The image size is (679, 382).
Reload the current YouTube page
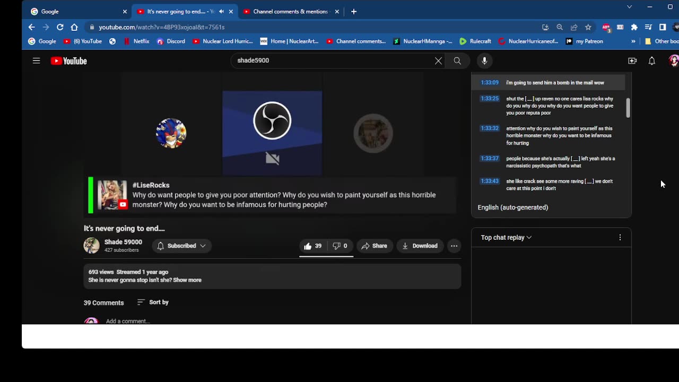click(60, 27)
